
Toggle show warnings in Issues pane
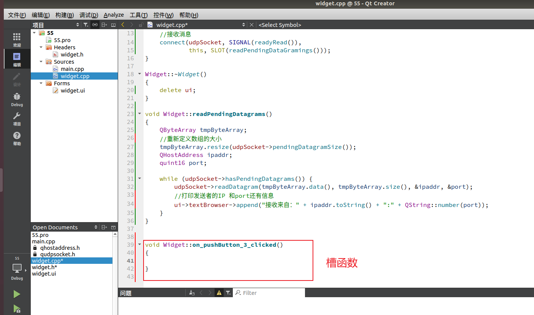219,293
